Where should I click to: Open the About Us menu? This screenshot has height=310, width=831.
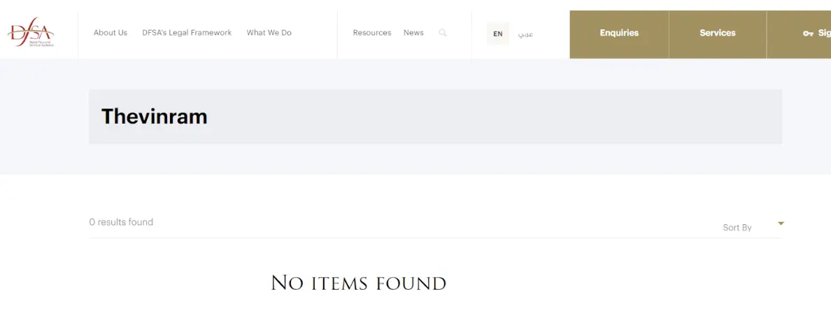pos(111,33)
